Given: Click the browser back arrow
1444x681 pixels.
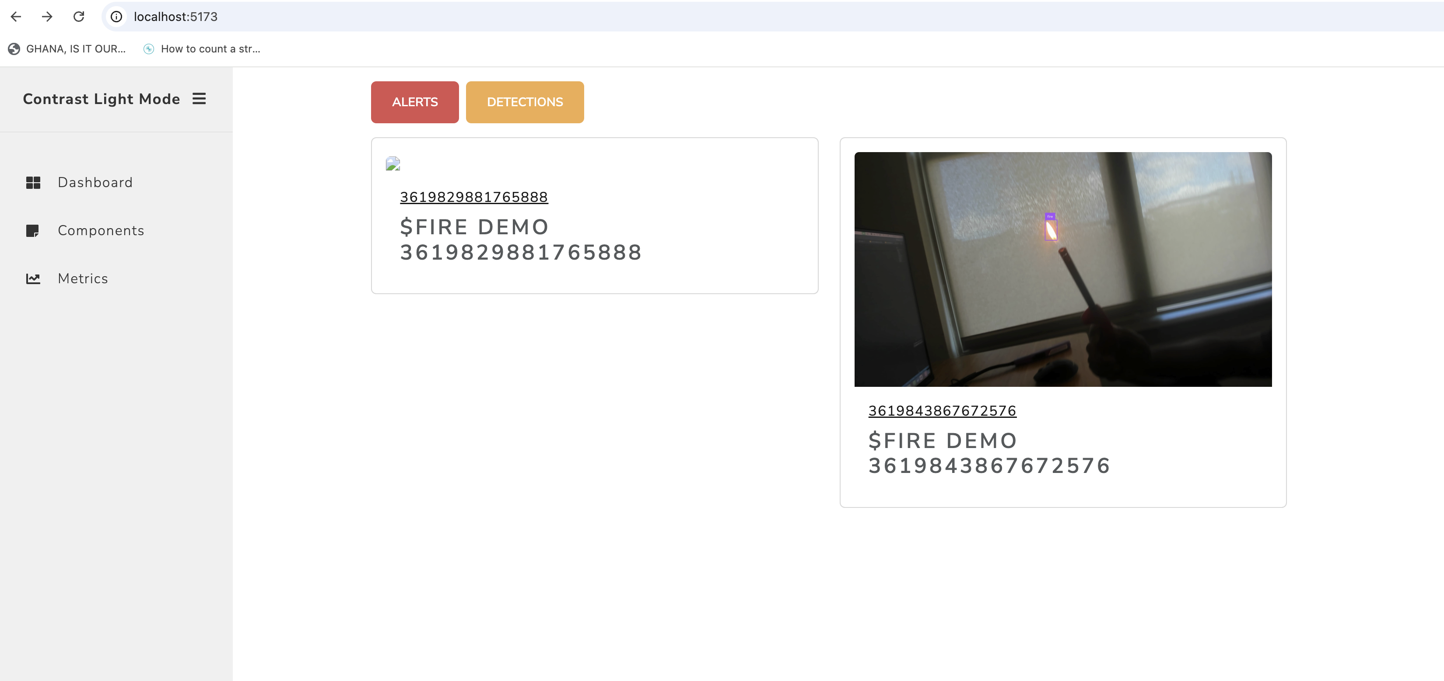Looking at the screenshot, I should pyautogui.click(x=16, y=17).
